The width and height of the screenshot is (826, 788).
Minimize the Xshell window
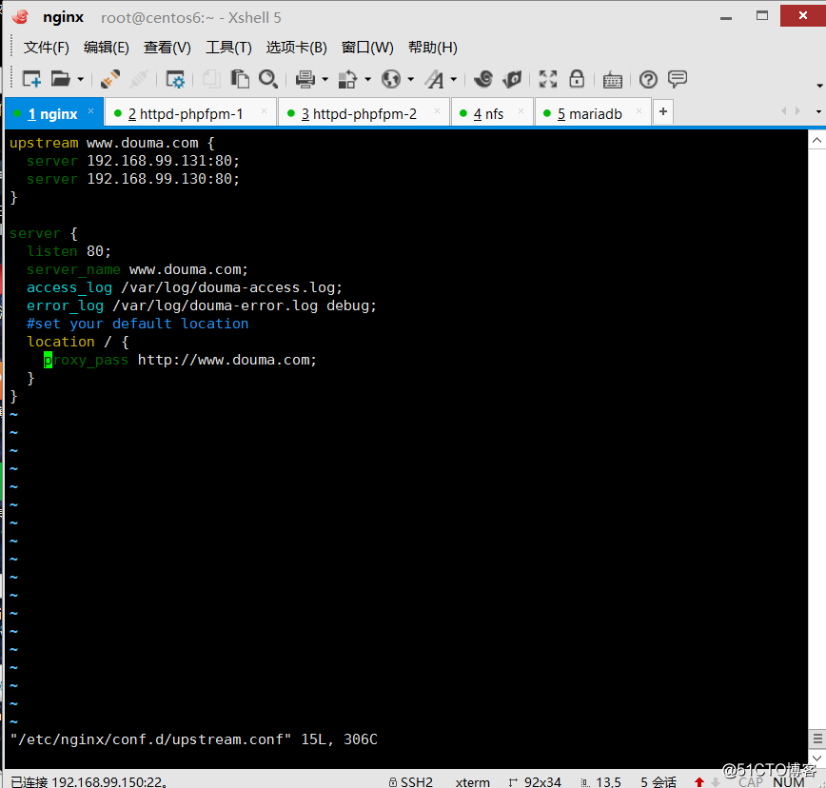[x=726, y=17]
